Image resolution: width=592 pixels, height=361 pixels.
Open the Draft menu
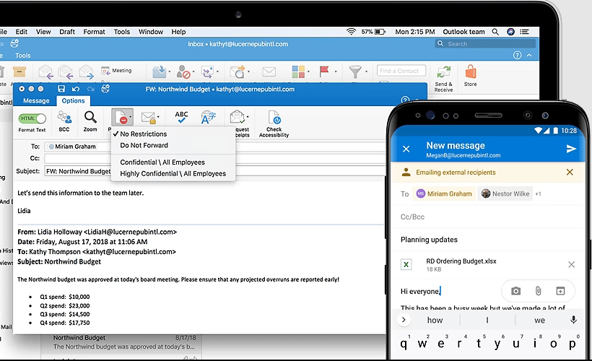pyautogui.click(x=67, y=32)
